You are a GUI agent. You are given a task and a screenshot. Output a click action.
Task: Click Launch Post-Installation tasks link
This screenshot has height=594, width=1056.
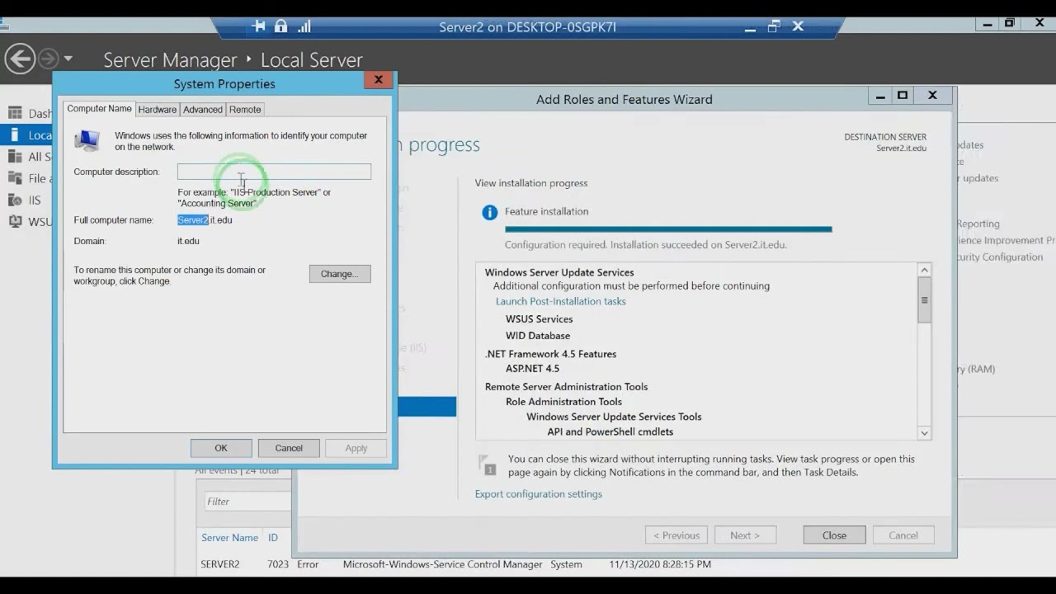560,301
